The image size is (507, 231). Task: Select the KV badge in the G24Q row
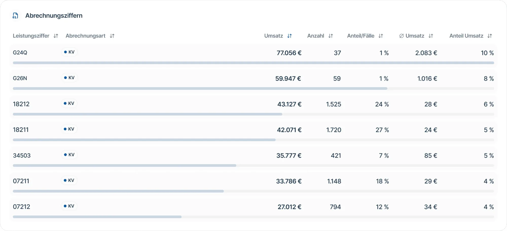(x=69, y=52)
